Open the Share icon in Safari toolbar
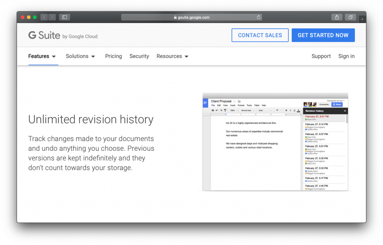 pos(337,17)
